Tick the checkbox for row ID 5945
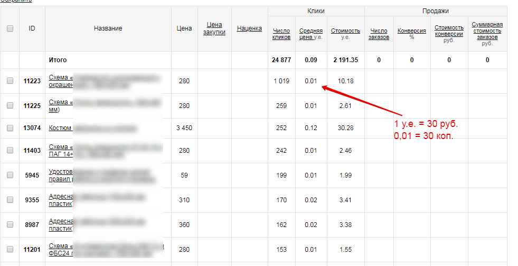This screenshot has width=518, height=266. tap(10, 175)
